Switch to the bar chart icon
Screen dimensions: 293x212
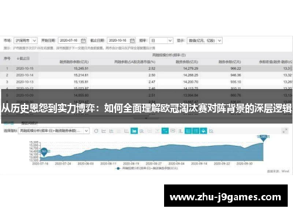tap(111, 131)
